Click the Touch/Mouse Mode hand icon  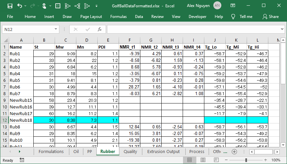click(x=45, y=6)
